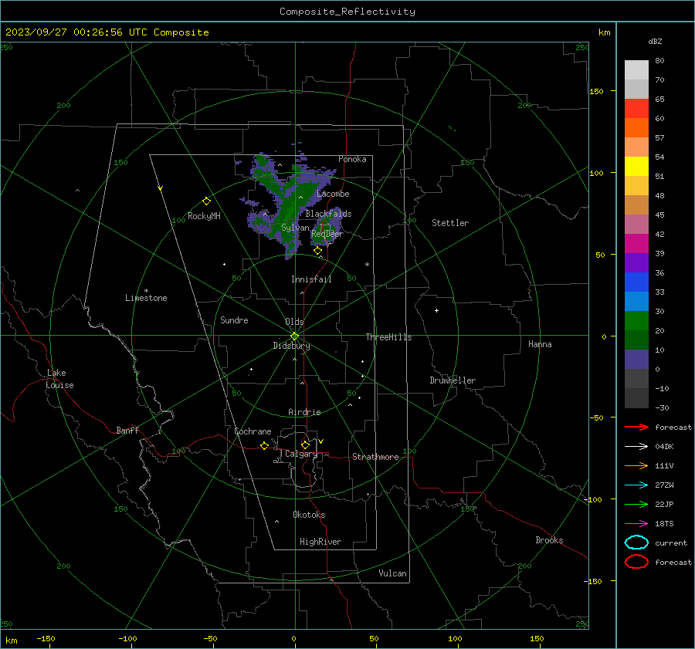The width and height of the screenshot is (695, 649).
Task: Click the 20 dBZ green color swatch
Action: [x=636, y=320]
